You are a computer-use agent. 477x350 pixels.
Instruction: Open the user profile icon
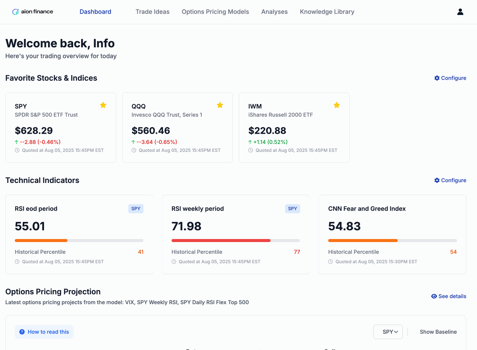(x=460, y=12)
